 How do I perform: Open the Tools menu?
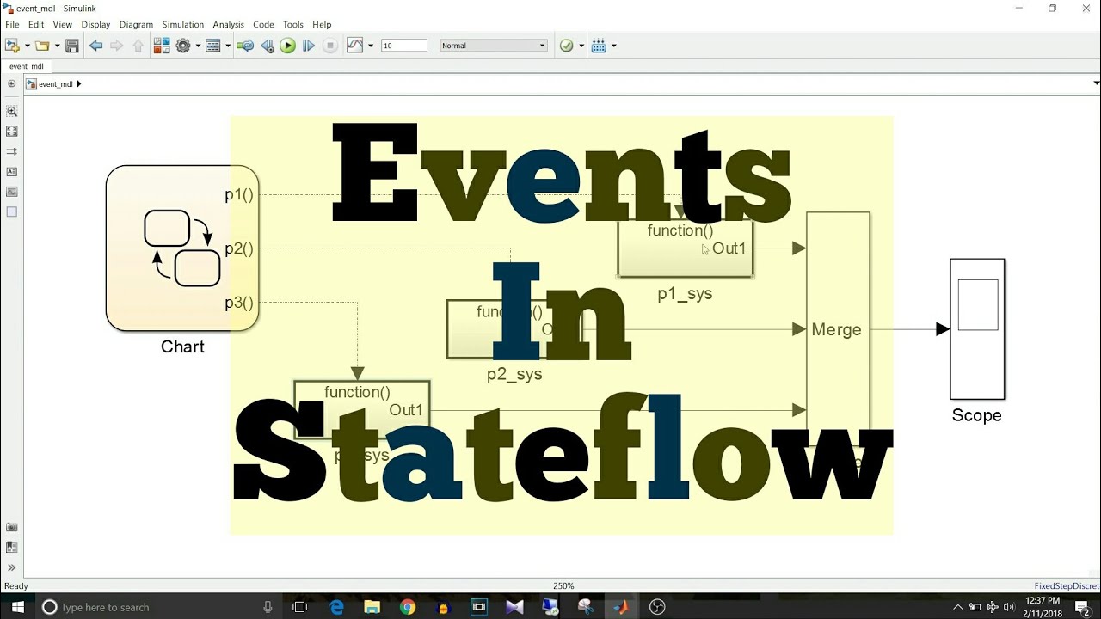[293, 25]
